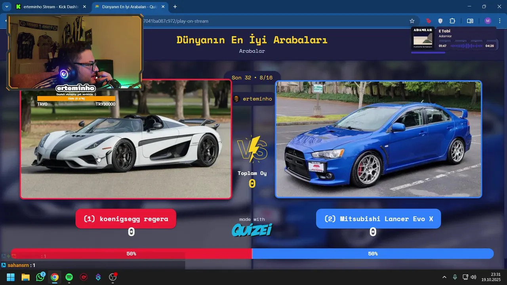Screen dimensions: 507x285
Task: Open the Extensions puzzle icon
Action: click(x=452, y=21)
